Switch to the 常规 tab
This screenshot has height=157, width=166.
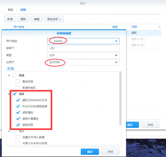10,10
